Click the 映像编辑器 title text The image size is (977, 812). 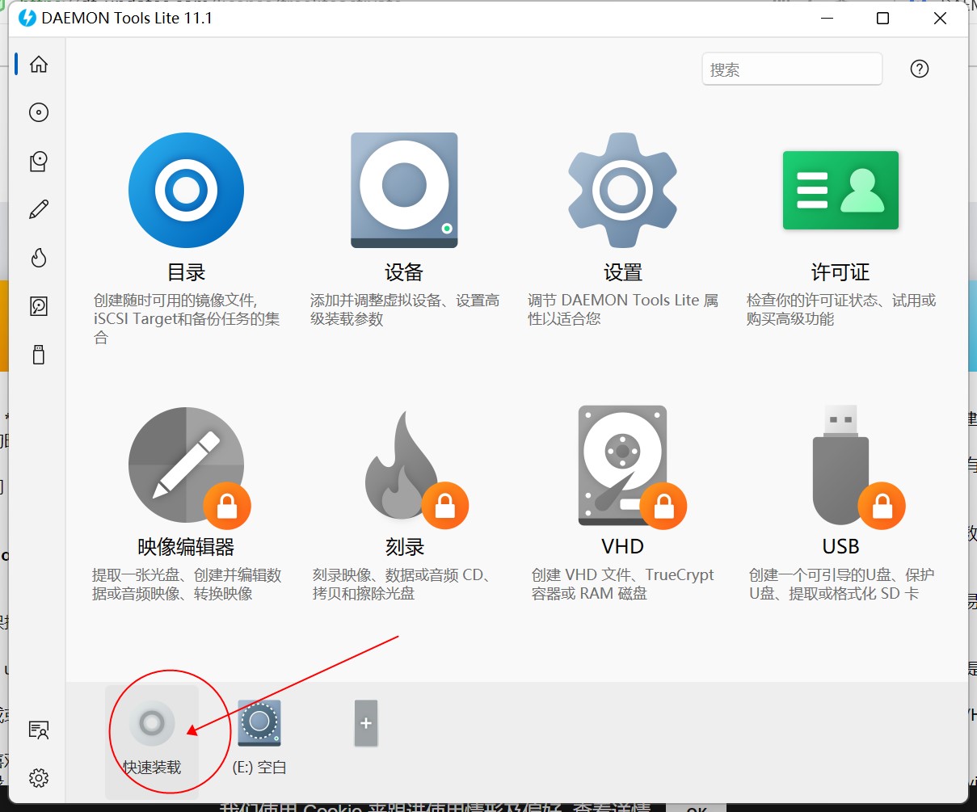coord(187,547)
